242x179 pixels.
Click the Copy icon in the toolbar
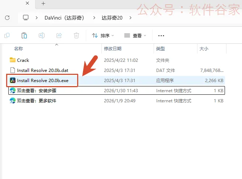[7, 35]
